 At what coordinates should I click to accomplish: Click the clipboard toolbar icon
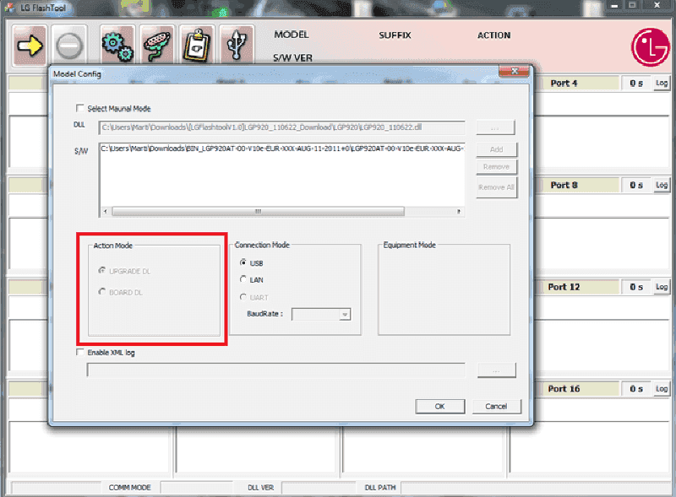pyautogui.click(x=197, y=46)
